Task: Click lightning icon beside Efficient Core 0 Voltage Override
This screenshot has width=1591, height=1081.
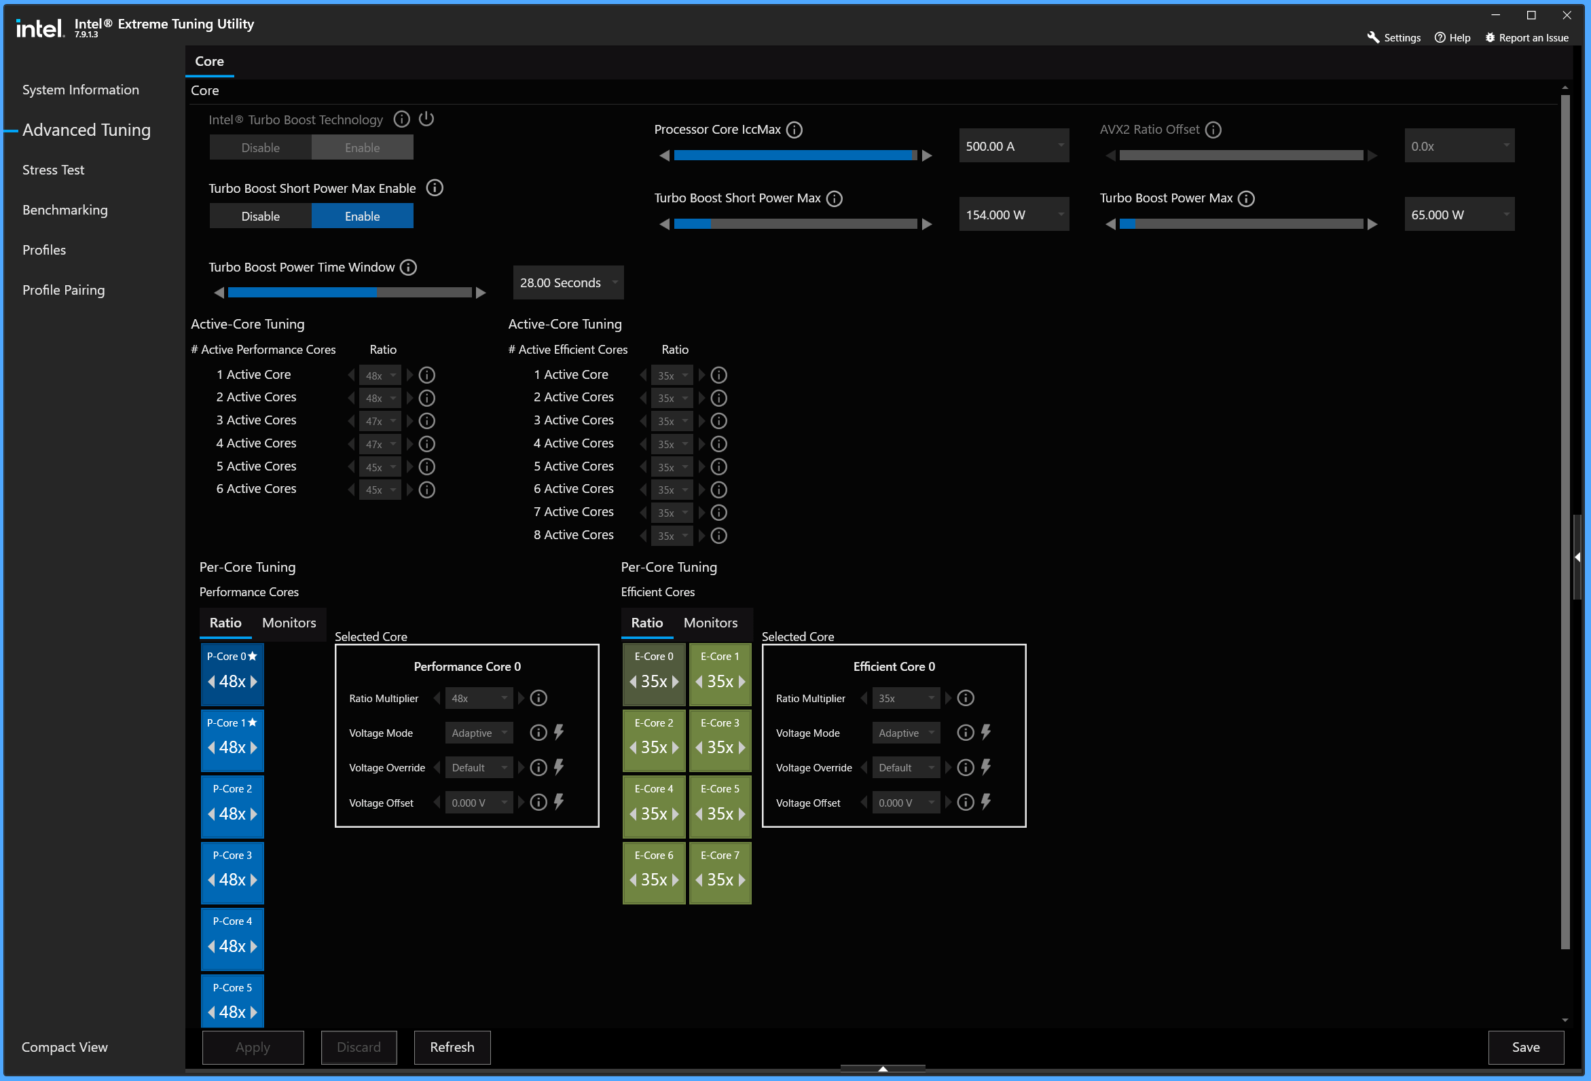Action: click(x=986, y=767)
